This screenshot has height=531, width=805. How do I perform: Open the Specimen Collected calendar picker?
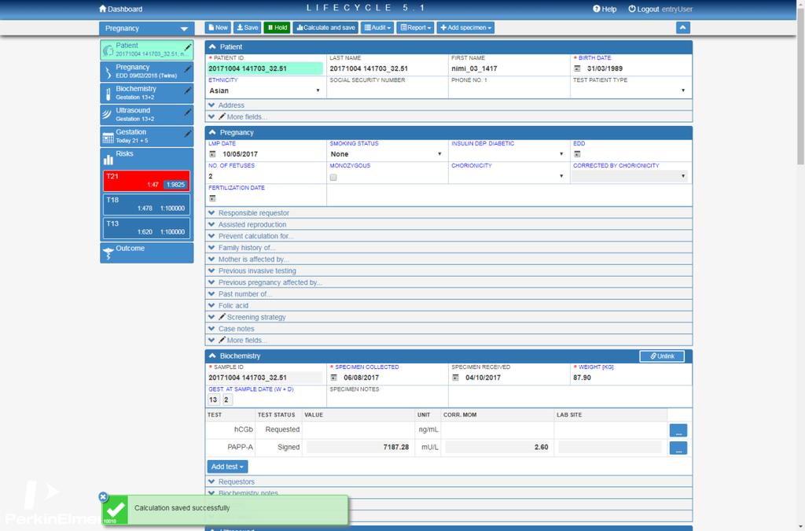tap(333, 378)
